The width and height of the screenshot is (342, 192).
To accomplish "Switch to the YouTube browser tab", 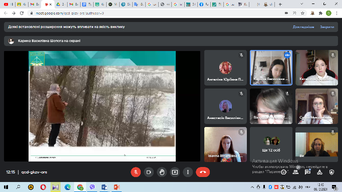I will (8, 4).
